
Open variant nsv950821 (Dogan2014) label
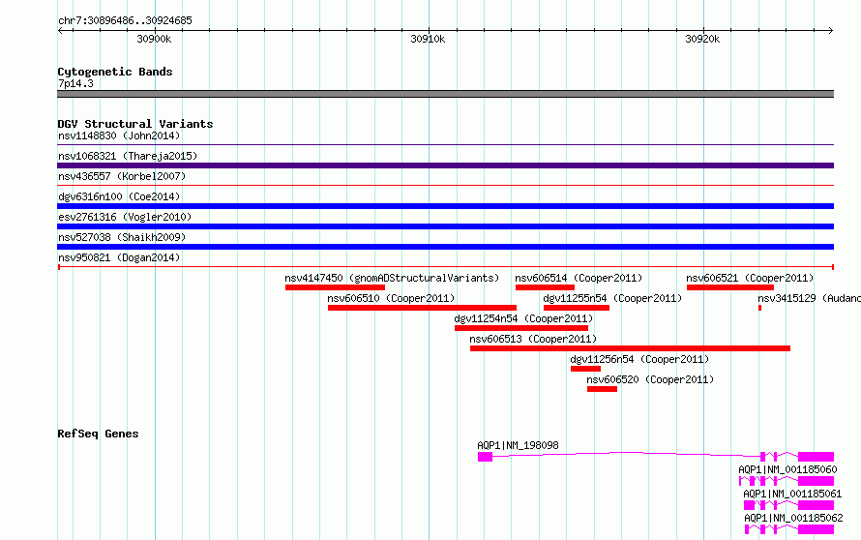pyautogui.click(x=119, y=257)
